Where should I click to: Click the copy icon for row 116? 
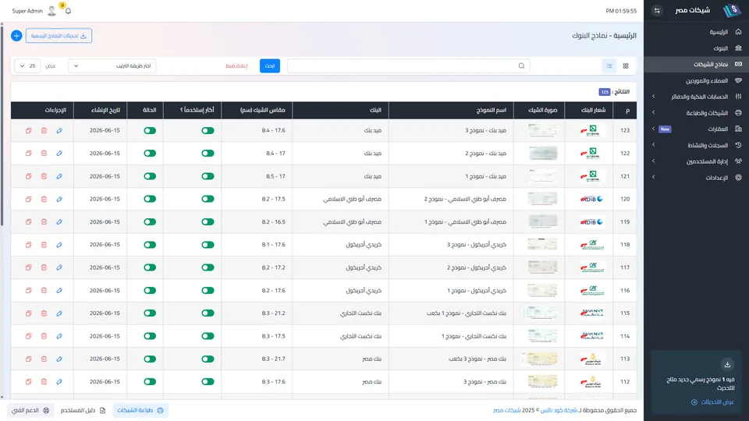click(29, 290)
